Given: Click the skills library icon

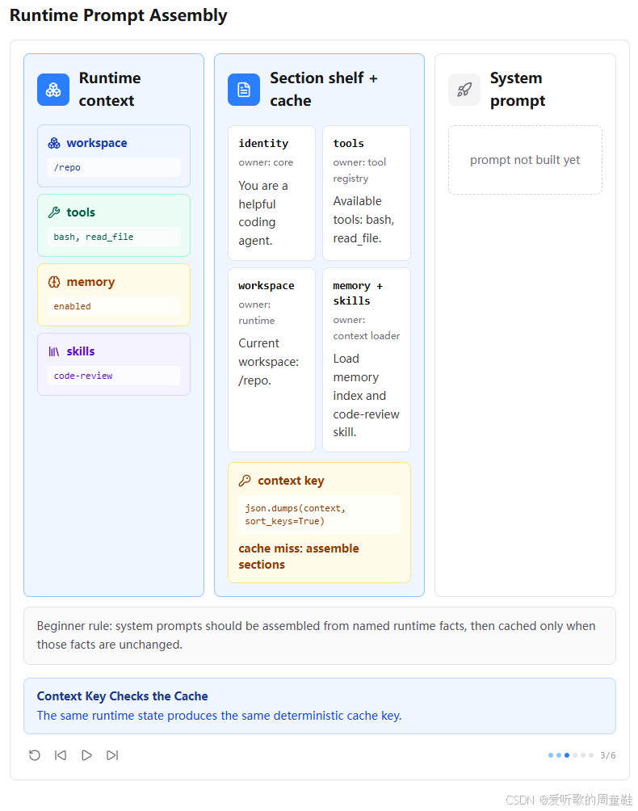Looking at the screenshot, I should pyautogui.click(x=54, y=351).
